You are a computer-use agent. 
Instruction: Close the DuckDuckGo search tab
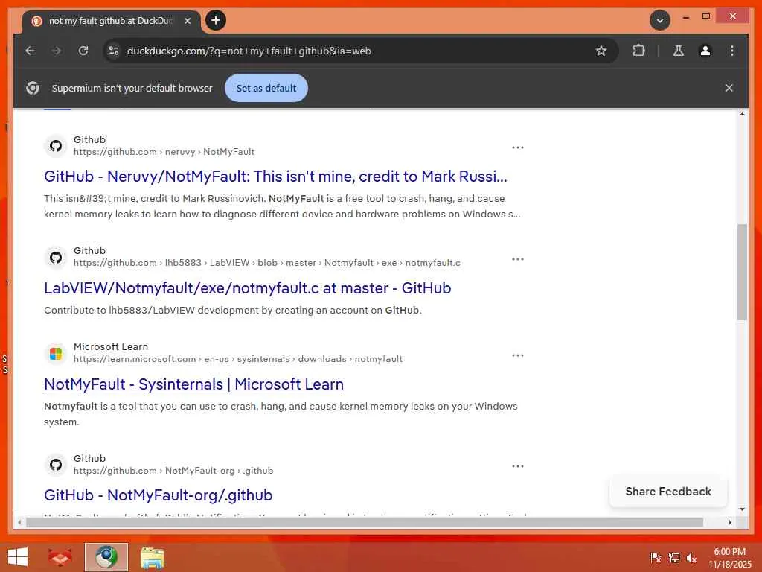(x=187, y=21)
